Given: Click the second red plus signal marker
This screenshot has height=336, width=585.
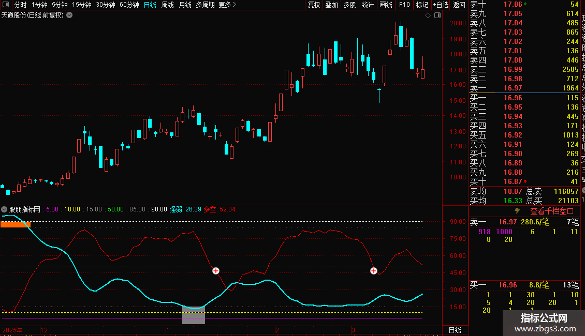Looking at the screenshot, I should coord(373,271).
